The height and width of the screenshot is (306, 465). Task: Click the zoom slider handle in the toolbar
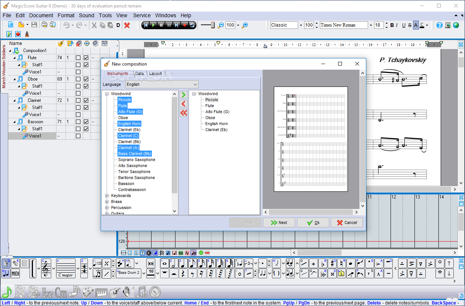212,25
